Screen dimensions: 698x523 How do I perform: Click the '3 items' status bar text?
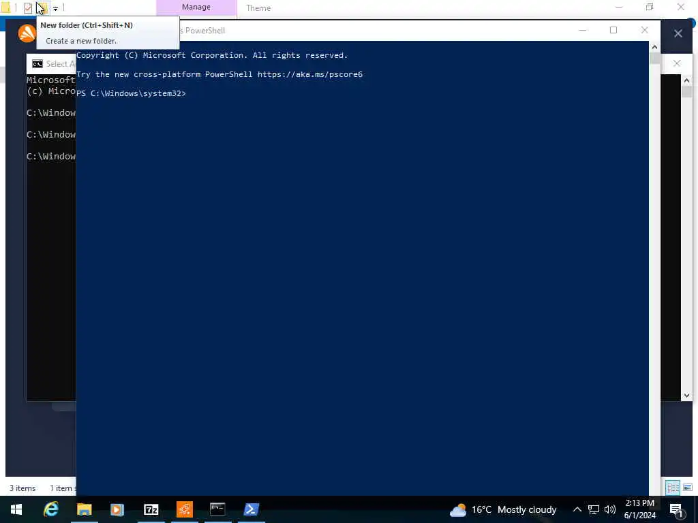(22, 488)
